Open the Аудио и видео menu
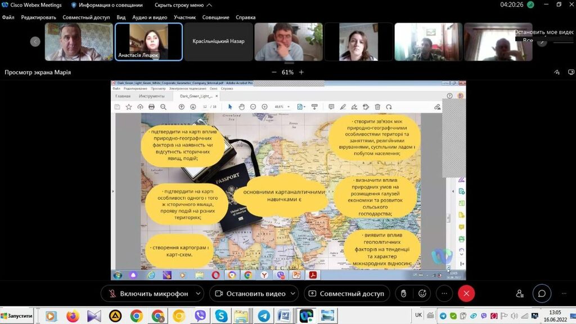This screenshot has width=576, height=324. (x=150, y=17)
